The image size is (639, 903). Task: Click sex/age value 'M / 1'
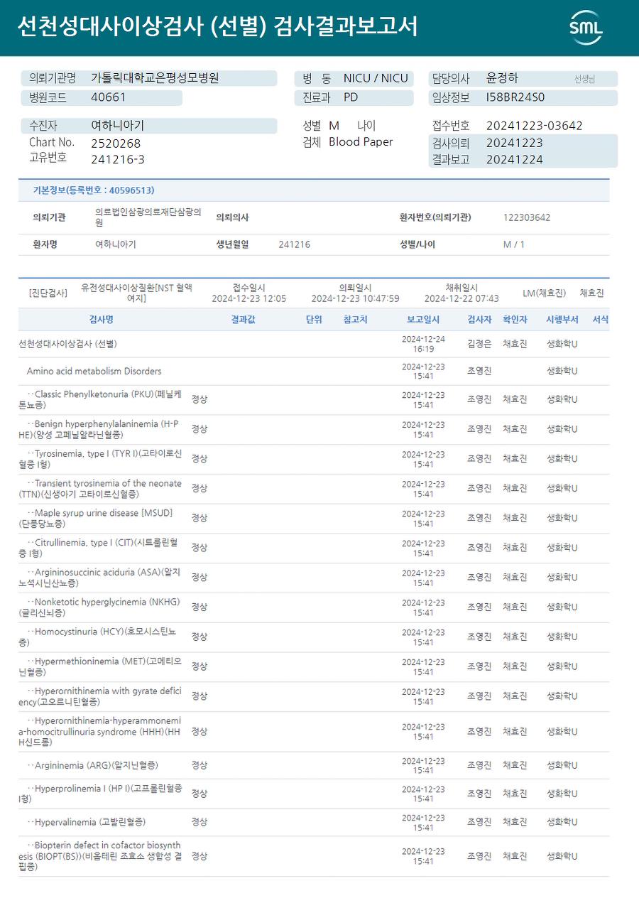513,244
